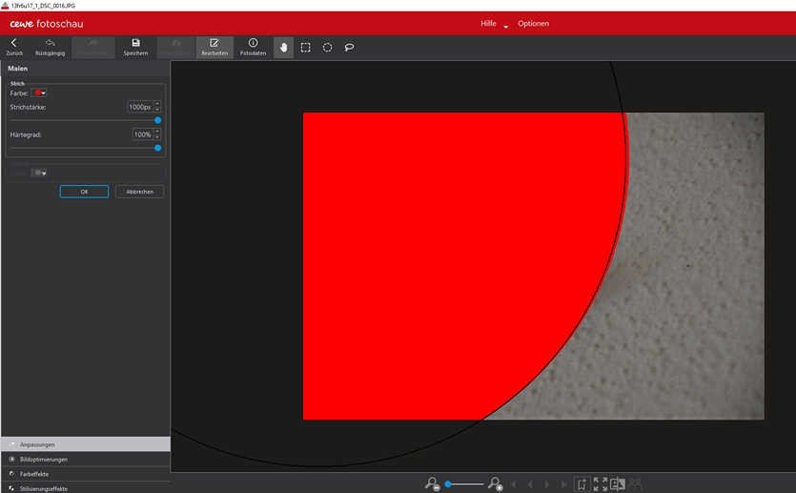796x493 pixels.
Task: Confirm painting with OK button
Action: click(x=84, y=192)
